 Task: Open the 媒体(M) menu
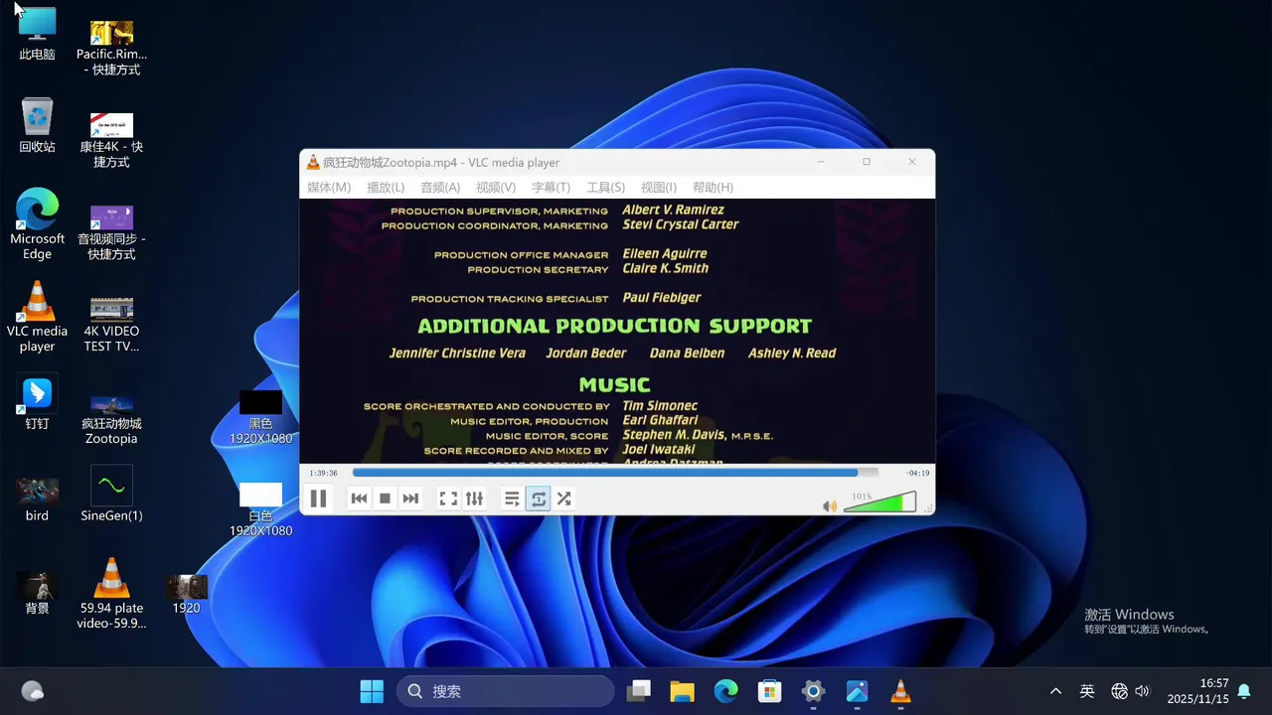click(x=329, y=188)
